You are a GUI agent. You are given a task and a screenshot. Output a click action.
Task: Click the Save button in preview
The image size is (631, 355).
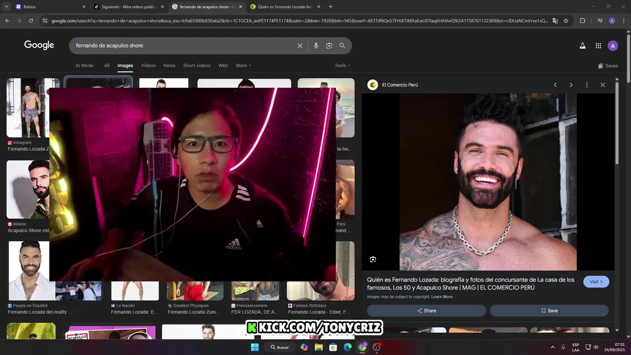point(549,311)
